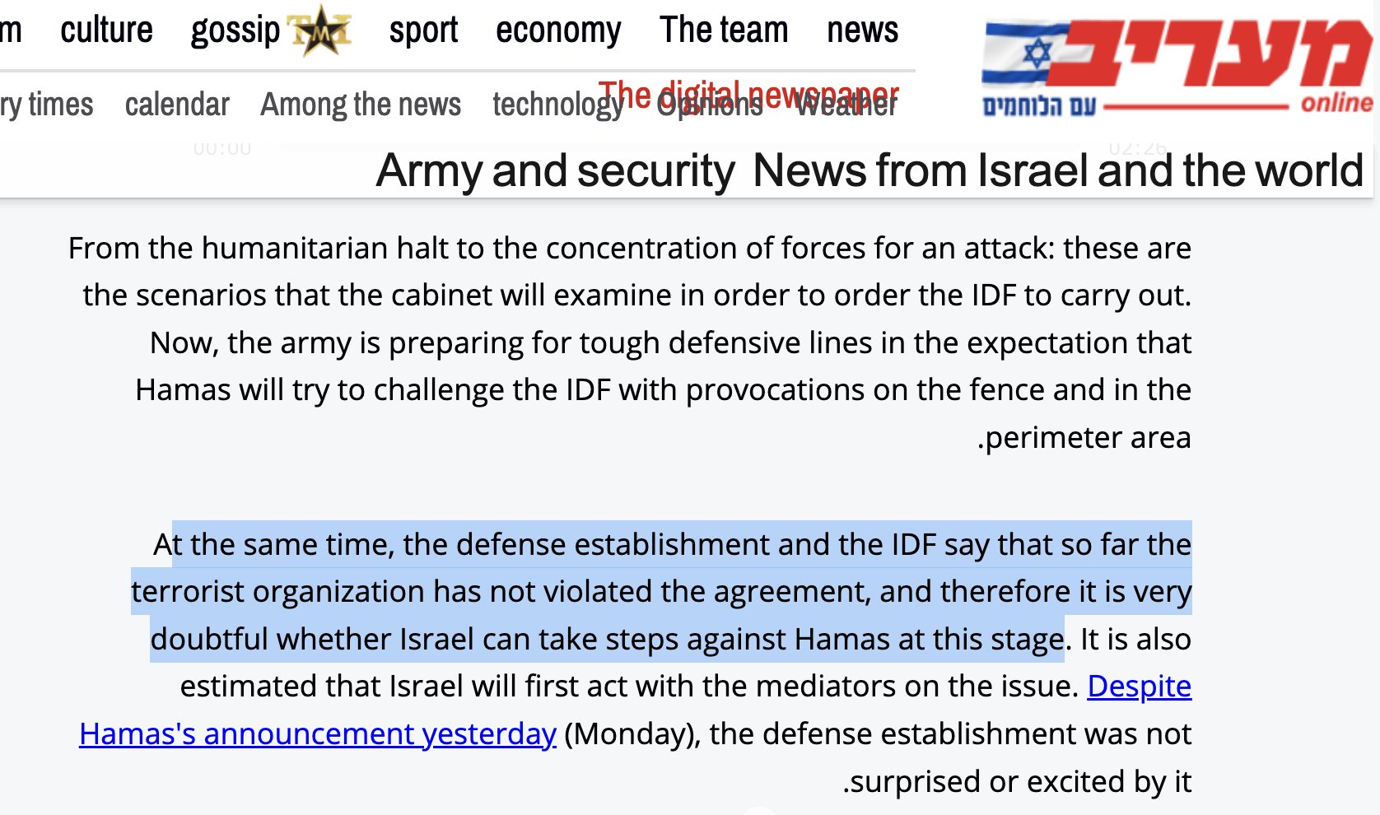This screenshot has height=815, width=1380.
Task: Click the red 'online' logo text
Action: point(1337,103)
